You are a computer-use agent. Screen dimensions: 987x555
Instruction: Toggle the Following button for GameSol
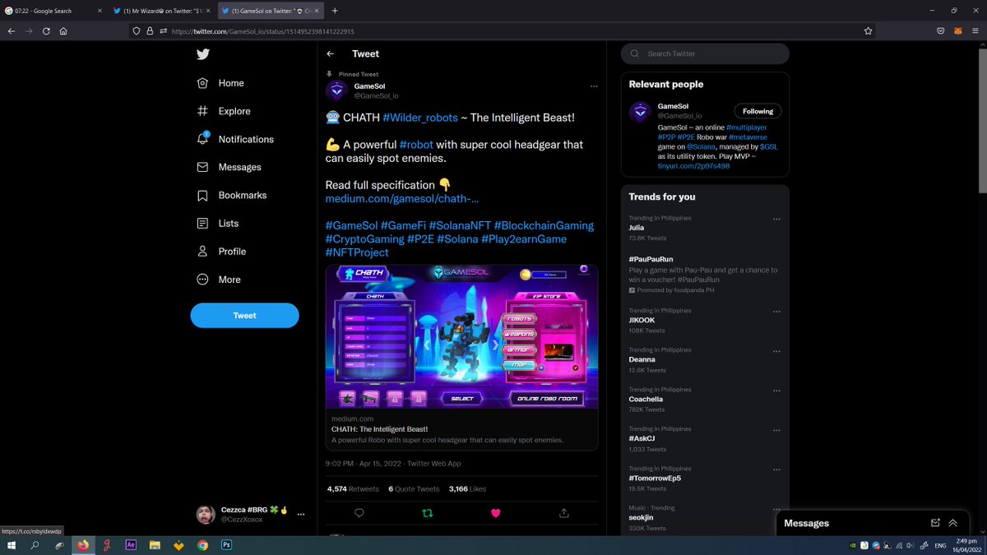pyautogui.click(x=758, y=111)
